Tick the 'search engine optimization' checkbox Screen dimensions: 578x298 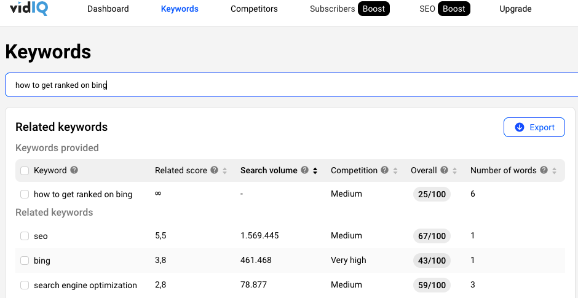click(x=25, y=285)
